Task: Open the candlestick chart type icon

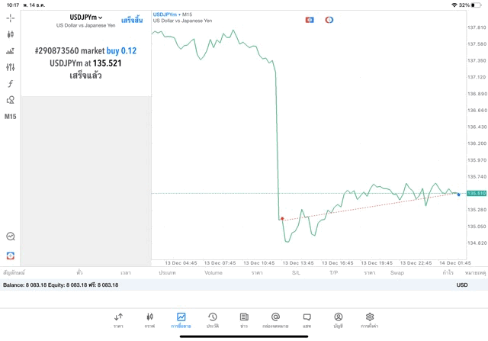Action: (10, 34)
